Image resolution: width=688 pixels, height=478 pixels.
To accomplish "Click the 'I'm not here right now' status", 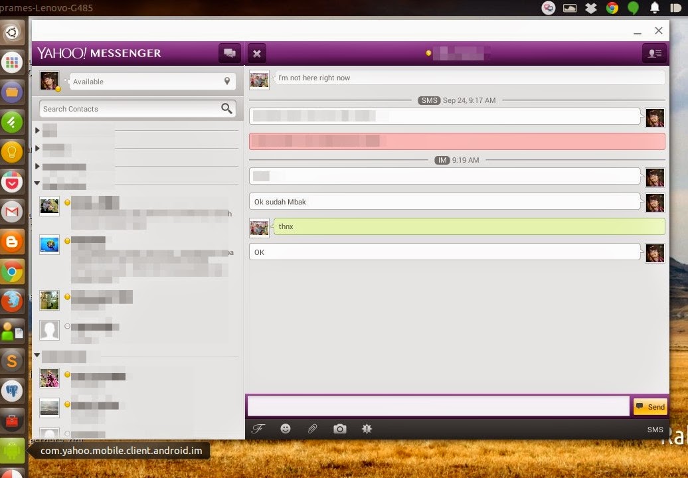I will click(470, 78).
